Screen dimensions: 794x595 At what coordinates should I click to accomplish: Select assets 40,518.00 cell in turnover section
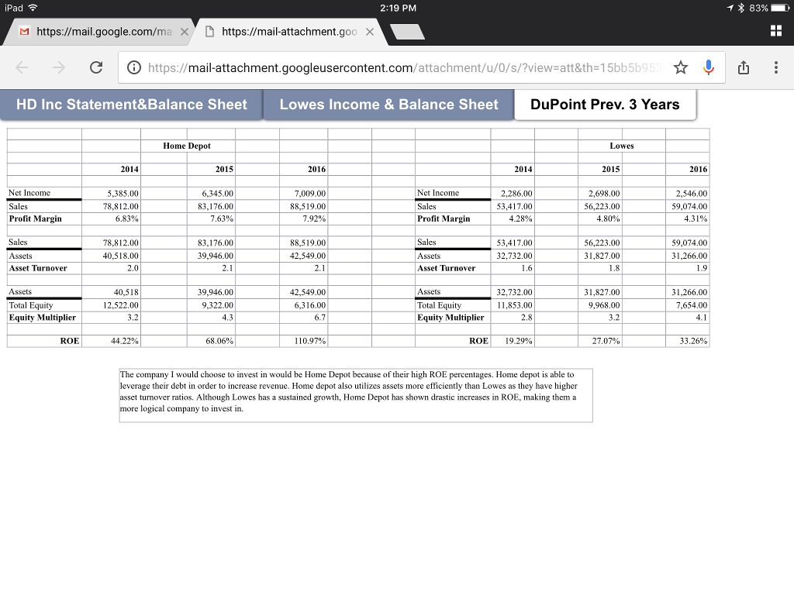111,256
